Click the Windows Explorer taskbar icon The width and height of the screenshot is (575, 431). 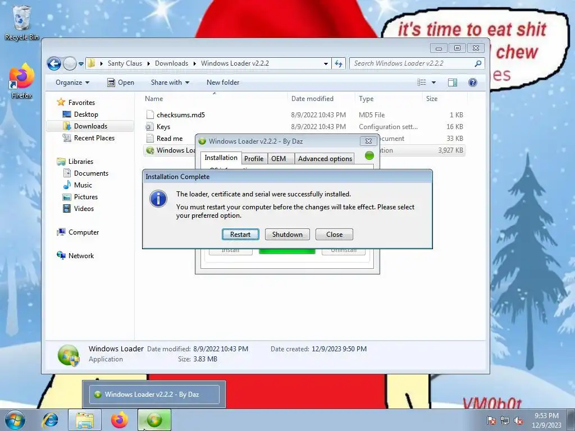pos(85,420)
